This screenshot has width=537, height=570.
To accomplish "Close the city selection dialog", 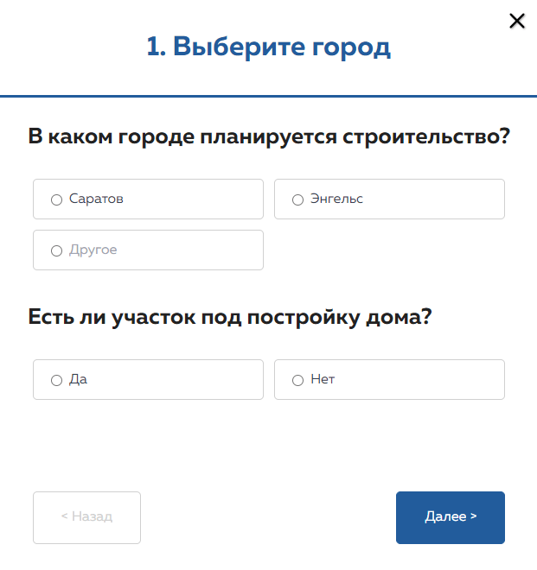I will [517, 21].
